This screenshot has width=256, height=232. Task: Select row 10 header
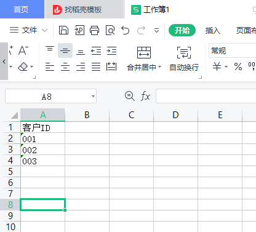click(10, 226)
